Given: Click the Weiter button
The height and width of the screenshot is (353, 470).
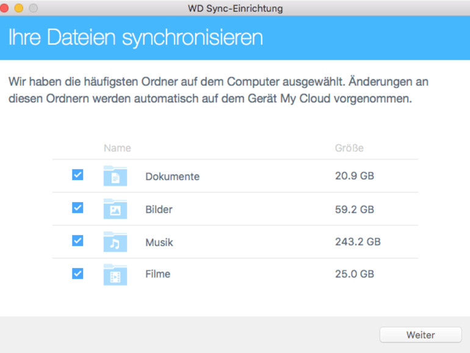Looking at the screenshot, I should pyautogui.click(x=421, y=335).
